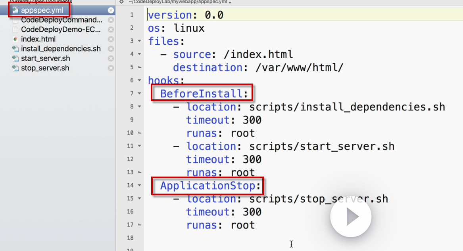463x251 pixels.
Task: Click the 'hooks:' key on line 6
Action: click(166, 80)
